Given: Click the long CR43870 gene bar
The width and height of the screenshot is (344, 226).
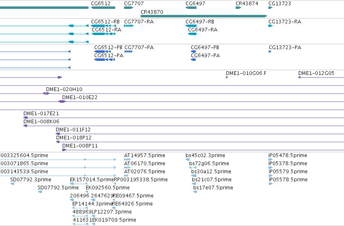Looking at the screenshot, I should pos(204,16).
